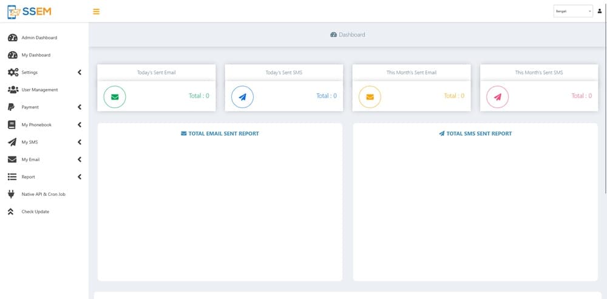Go to My Dashboard in the sidebar
Image resolution: width=607 pixels, height=299 pixels.
(36, 55)
